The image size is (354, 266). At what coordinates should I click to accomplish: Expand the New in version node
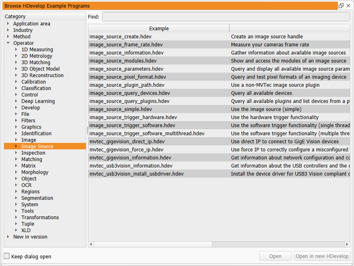pyautogui.click(x=8, y=237)
